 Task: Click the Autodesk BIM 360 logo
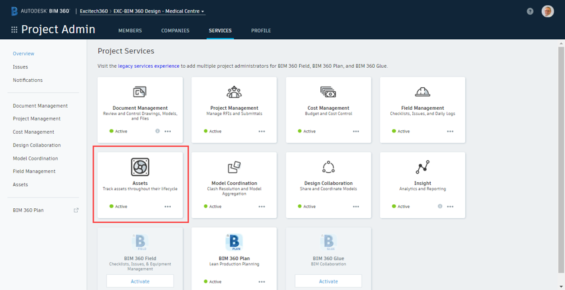coord(41,11)
